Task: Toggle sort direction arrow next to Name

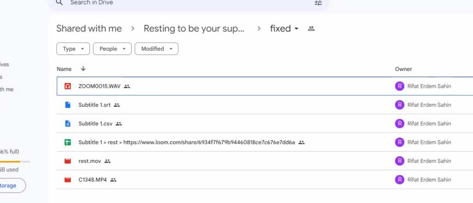Action: click(x=83, y=69)
